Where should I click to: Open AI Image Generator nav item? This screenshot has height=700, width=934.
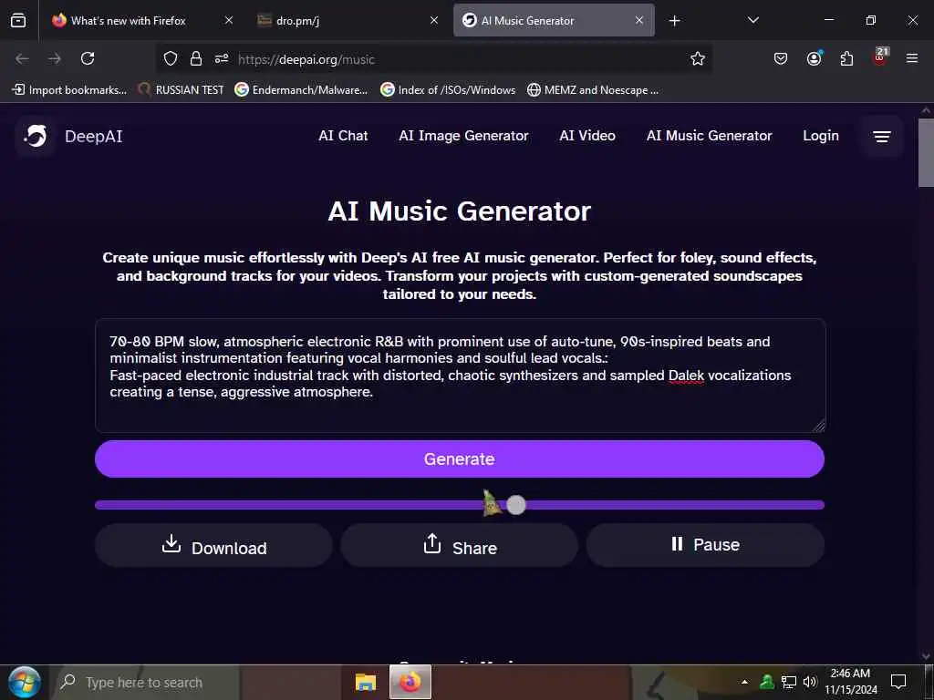[x=463, y=136]
